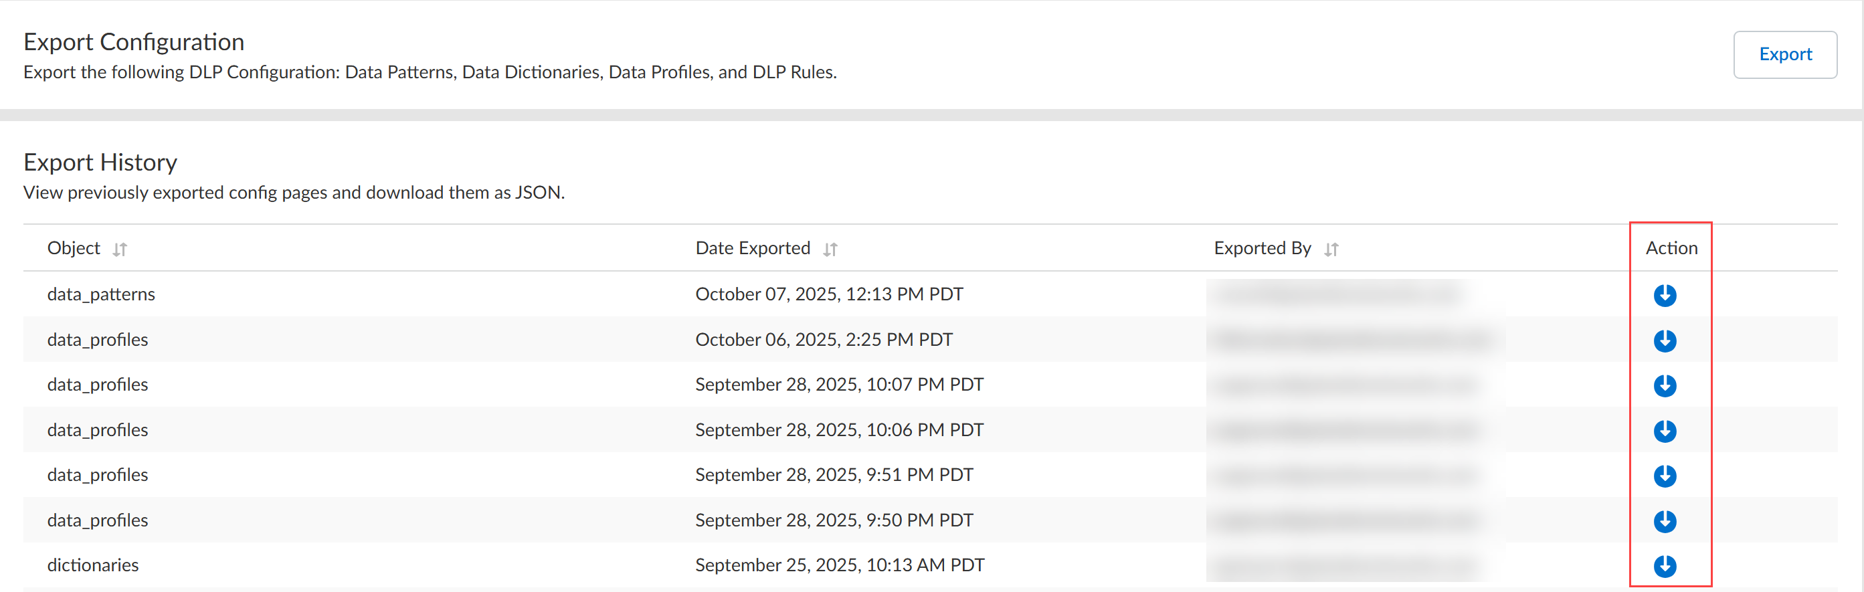Sort table by Object column

(x=120, y=250)
